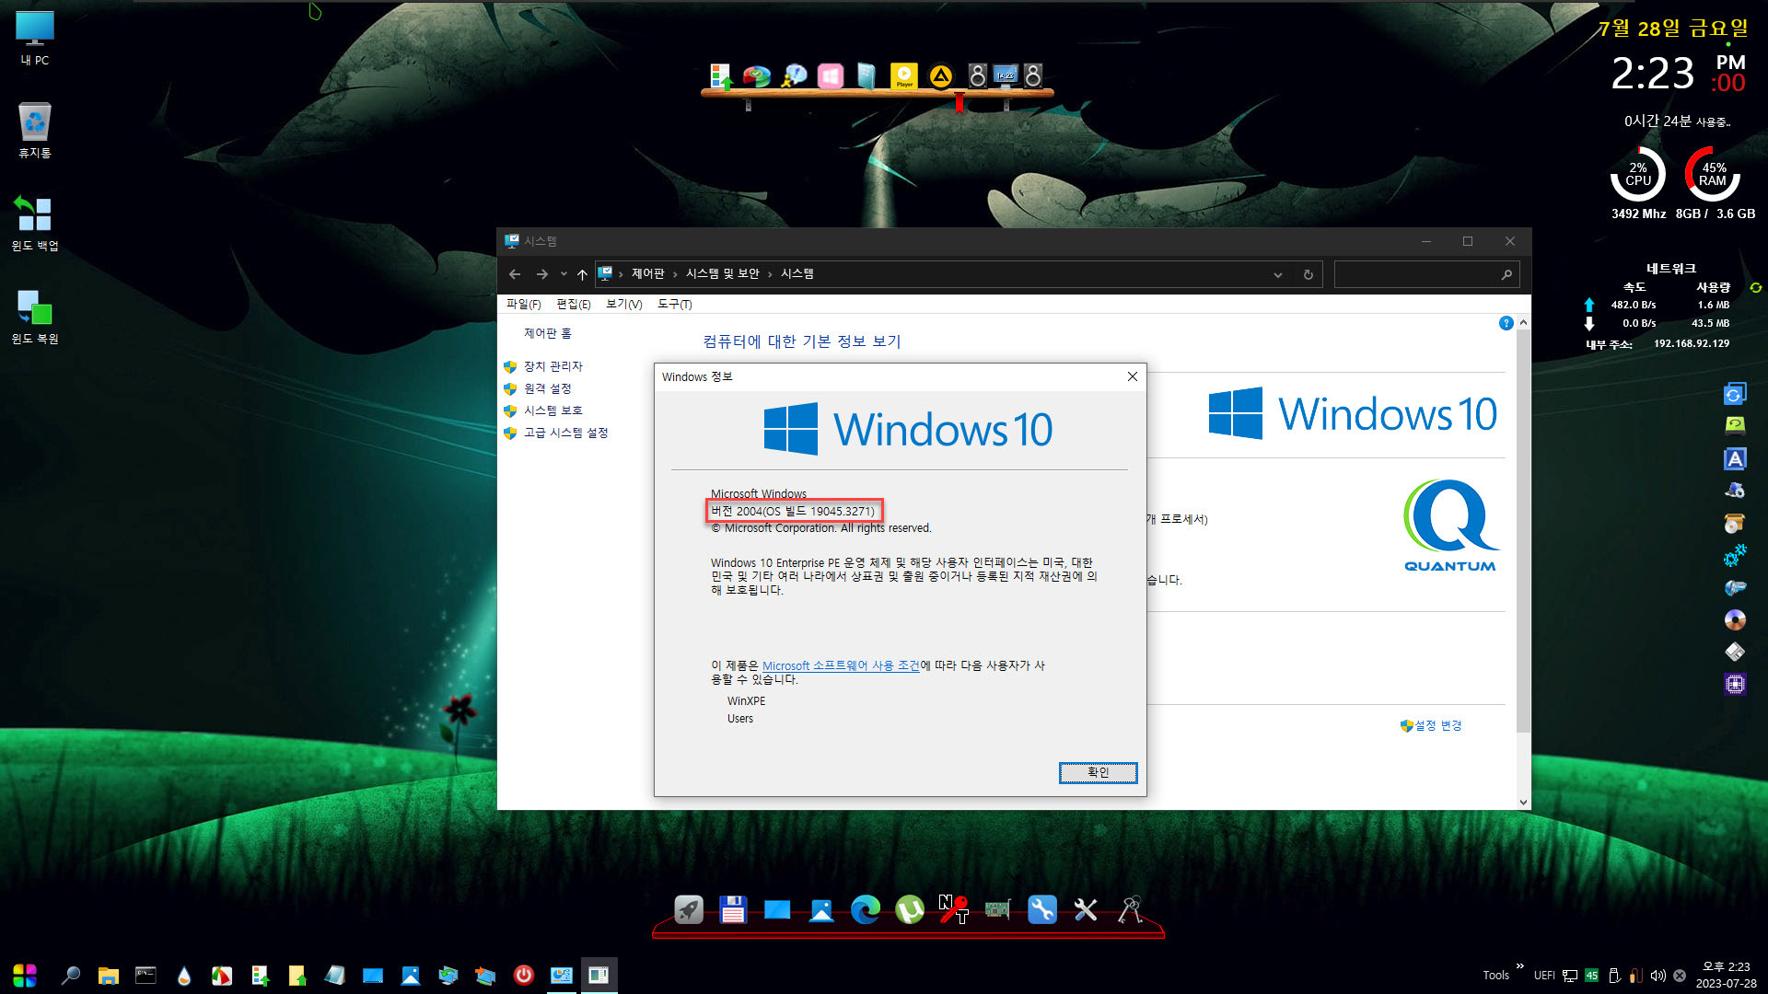Viewport: 1768px width, 994px height.
Task: Open the 윈도 백업 desktop icon
Action: click(x=35, y=224)
